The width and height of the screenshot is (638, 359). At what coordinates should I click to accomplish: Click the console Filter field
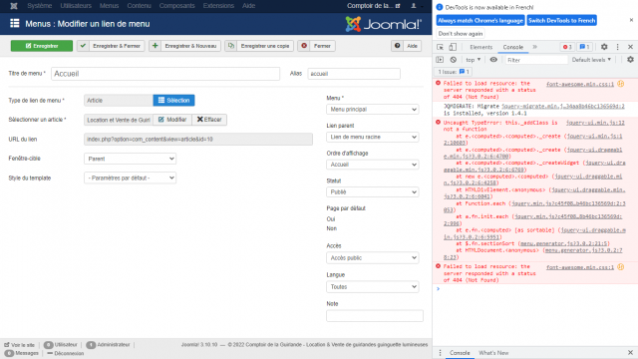click(536, 60)
